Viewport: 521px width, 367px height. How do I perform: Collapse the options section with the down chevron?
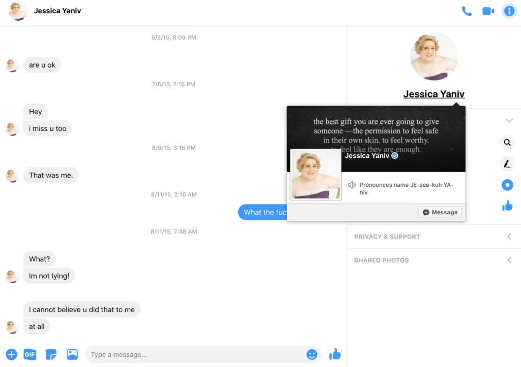509,121
